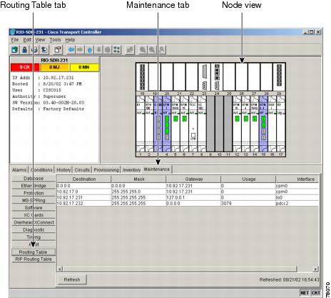The image size is (331, 298).
Task: Sort table by Destination column header
Action: click(84, 179)
